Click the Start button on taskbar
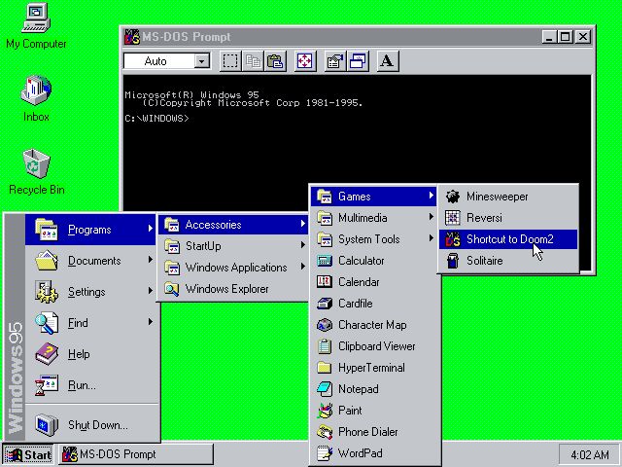The width and height of the screenshot is (622, 467). pyautogui.click(x=28, y=454)
